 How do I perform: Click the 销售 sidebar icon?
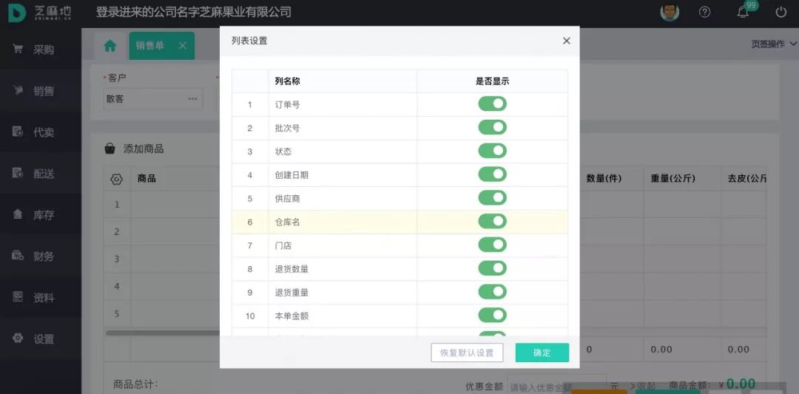(18, 91)
